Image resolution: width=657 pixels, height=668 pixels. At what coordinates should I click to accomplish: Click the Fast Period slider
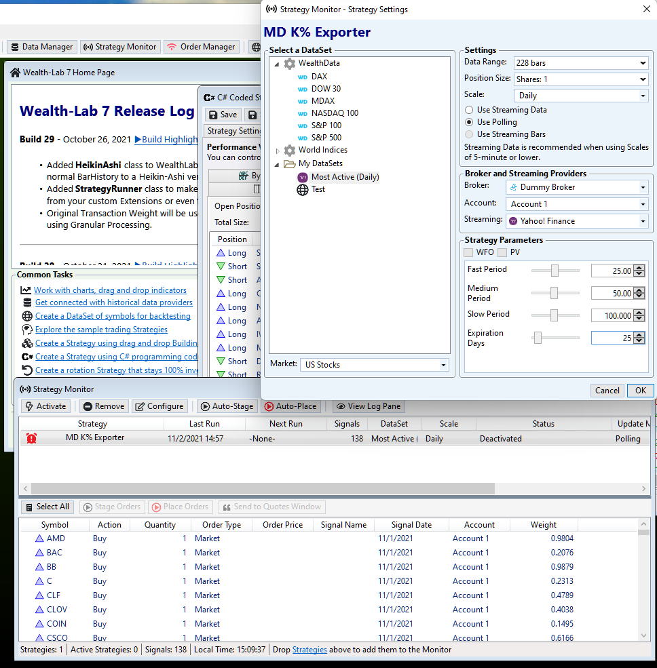(555, 271)
